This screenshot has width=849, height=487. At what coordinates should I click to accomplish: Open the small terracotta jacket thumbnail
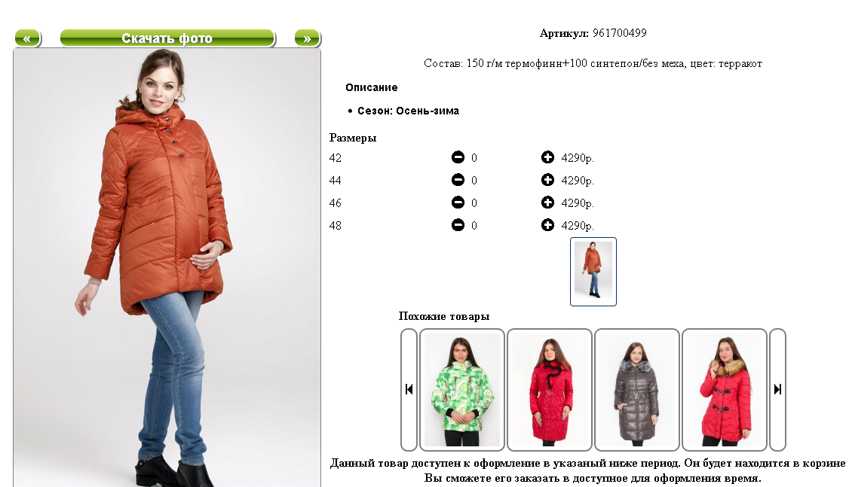(593, 271)
